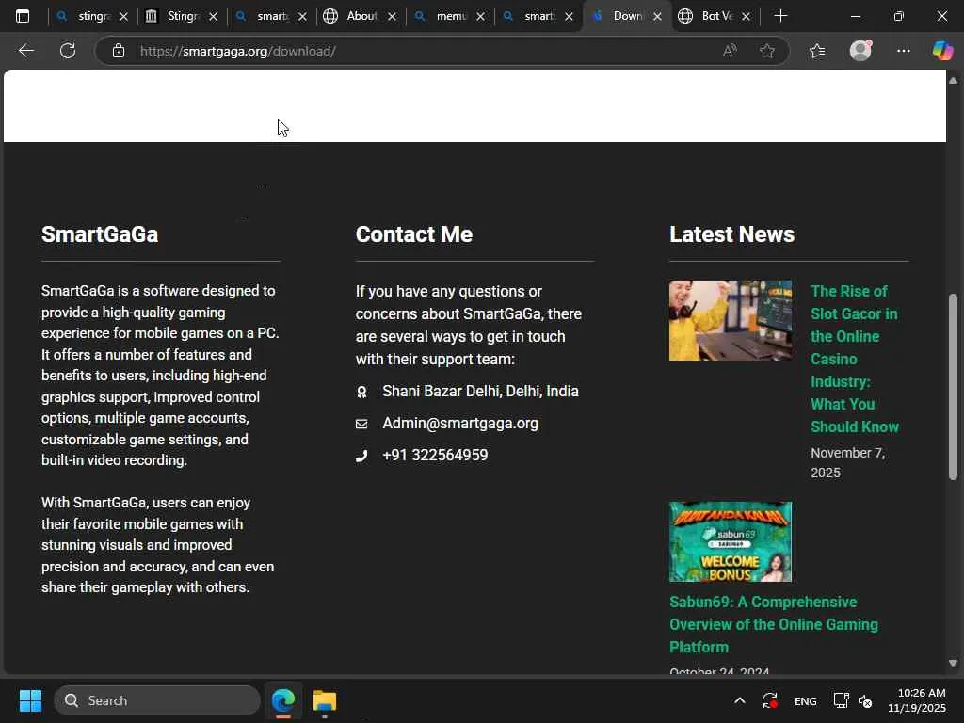Open the Slot Gacor article thumbnail image
Image resolution: width=964 pixels, height=723 pixels.
click(731, 320)
